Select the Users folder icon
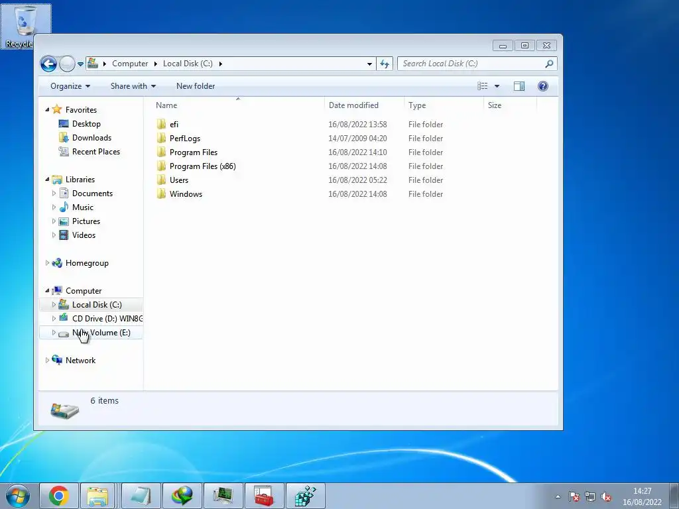 coord(161,180)
